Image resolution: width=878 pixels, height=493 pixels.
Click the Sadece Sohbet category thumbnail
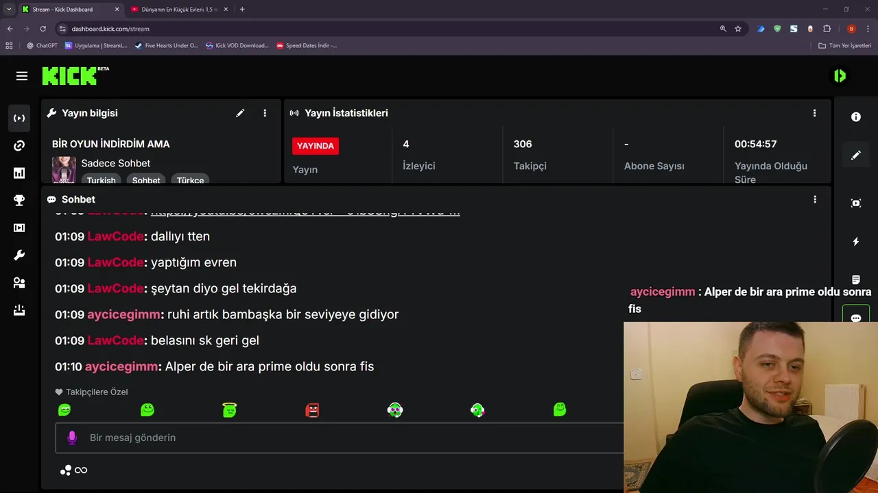point(64,169)
